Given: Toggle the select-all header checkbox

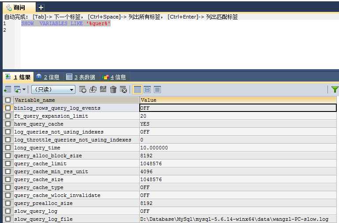Looking at the screenshot, I should (x=8, y=100).
